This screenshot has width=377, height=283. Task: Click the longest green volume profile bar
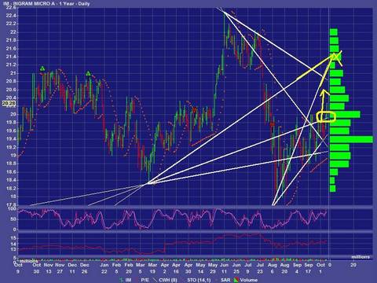tap(351, 139)
